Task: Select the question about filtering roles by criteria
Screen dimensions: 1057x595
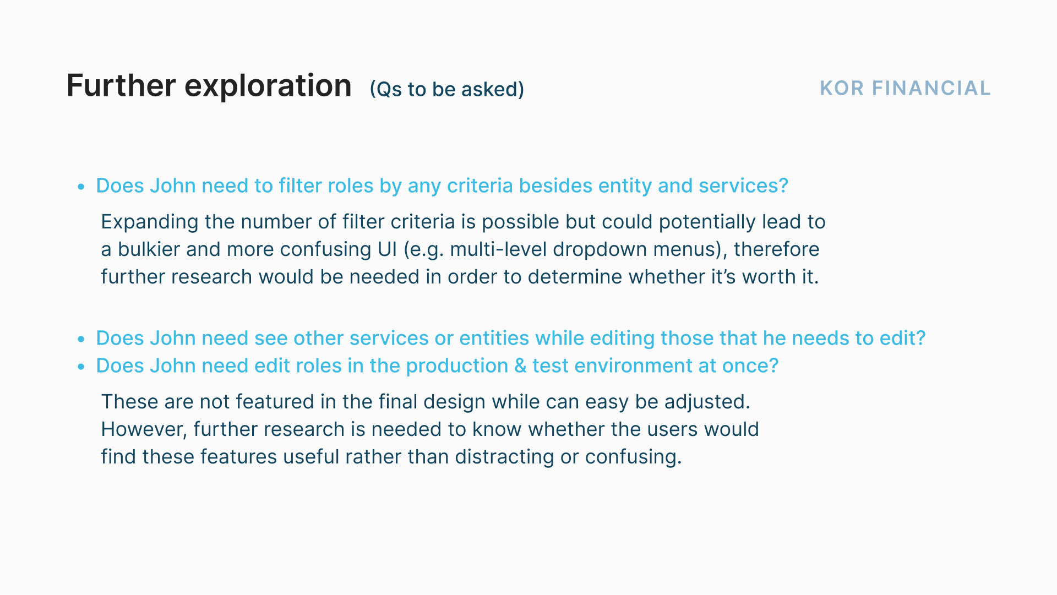Action: [x=442, y=186]
